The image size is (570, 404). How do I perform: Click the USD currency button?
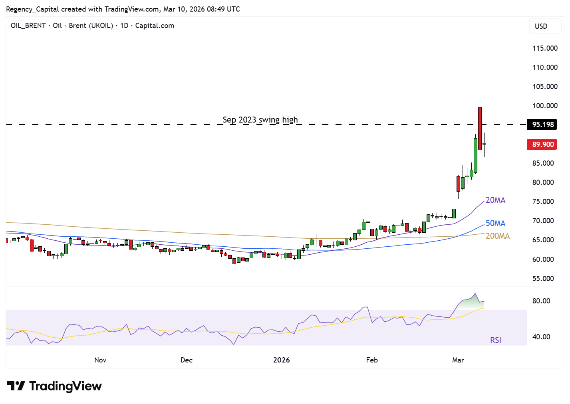coord(545,26)
